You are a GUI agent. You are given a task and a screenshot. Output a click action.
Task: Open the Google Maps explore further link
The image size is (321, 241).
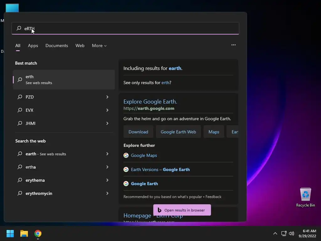(x=144, y=155)
